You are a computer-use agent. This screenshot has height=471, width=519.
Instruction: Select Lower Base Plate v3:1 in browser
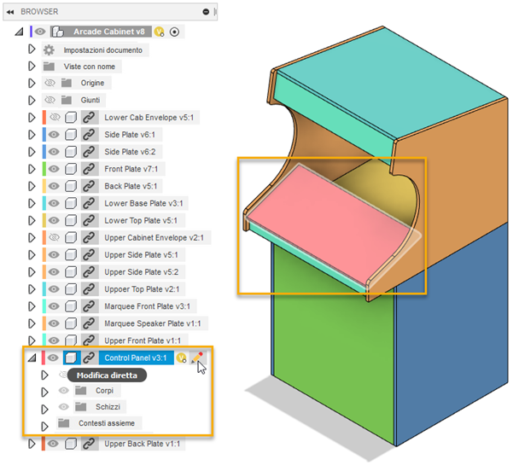(143, 203)
